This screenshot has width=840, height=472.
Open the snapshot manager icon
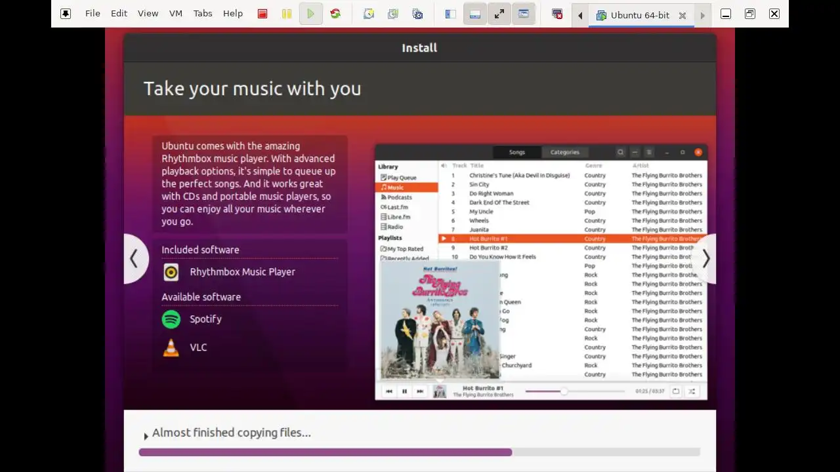pyautogui.click(x=417, y=14)
